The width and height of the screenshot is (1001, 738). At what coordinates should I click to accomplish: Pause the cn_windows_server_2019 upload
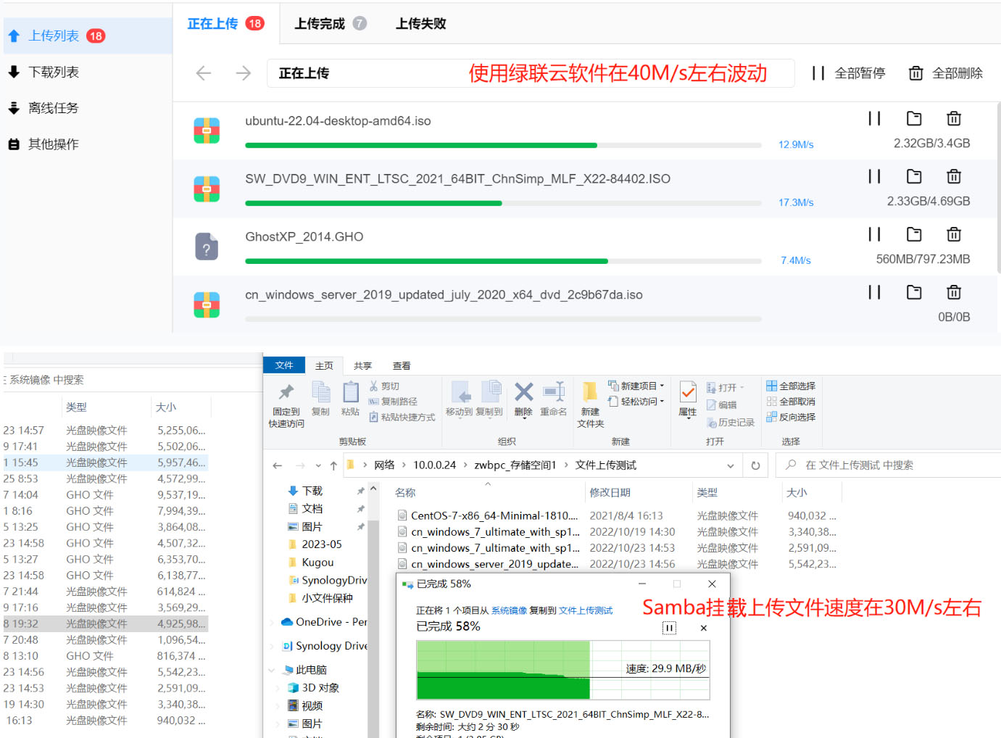point(874,292)
